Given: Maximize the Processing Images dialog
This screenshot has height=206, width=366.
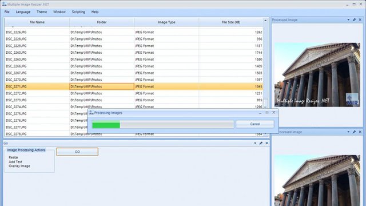Looking at the screenshot, I should [267, 113].
